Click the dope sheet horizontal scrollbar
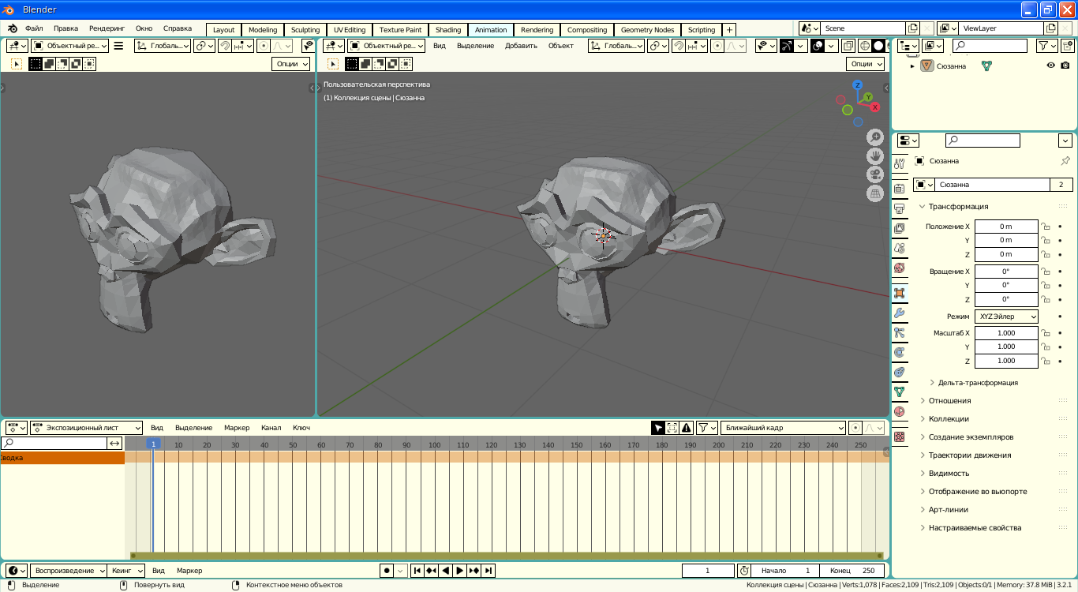Viewport: 1078px width, 592px height. pos(507,556)
